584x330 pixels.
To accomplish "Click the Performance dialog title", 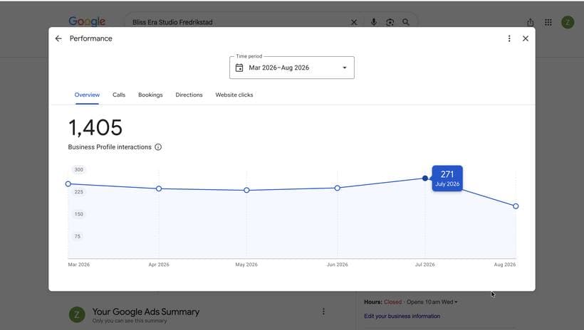I will tap(91, 38).
